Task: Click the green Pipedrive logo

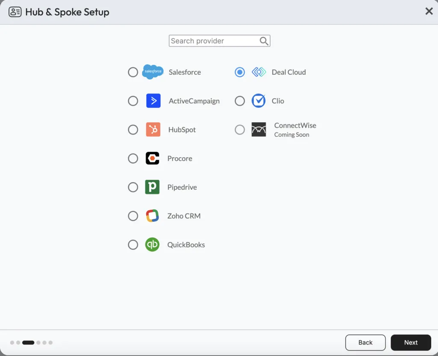Action: [152, 187]
